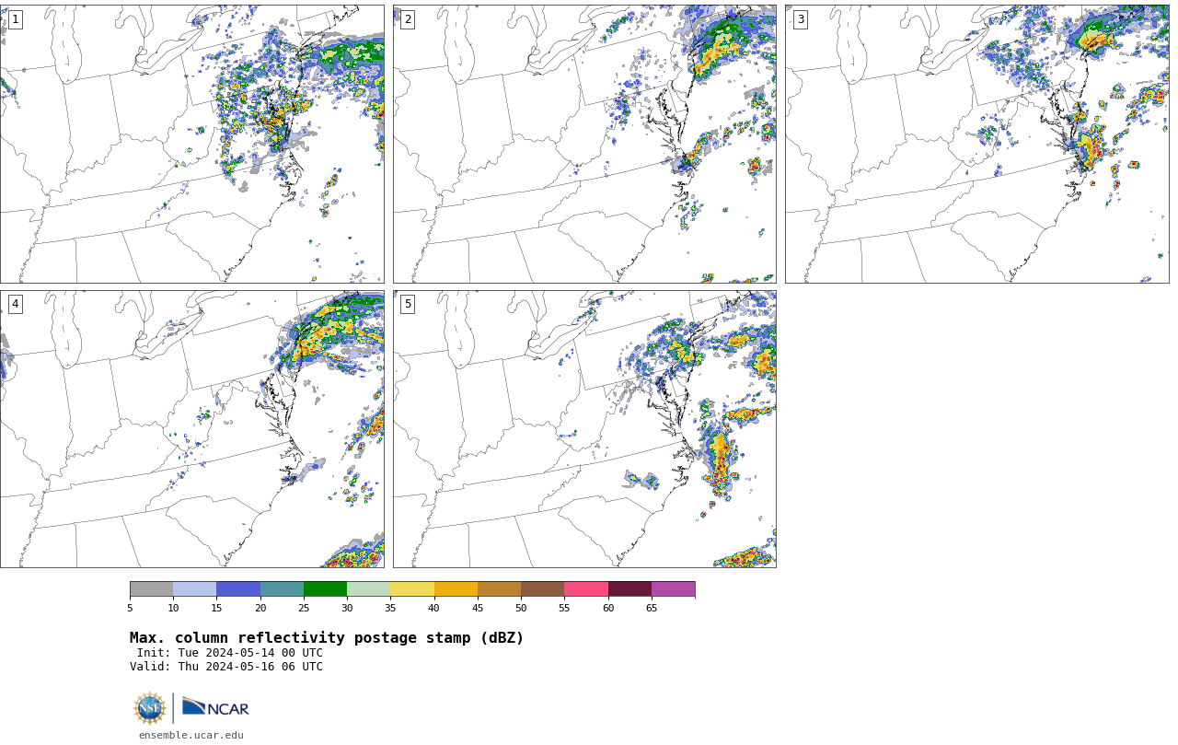The image size is (1178, 745).
Task: Click the yellow 35-40 dBZ swatch
Action: pyautogui.click(x=412, y=589)
